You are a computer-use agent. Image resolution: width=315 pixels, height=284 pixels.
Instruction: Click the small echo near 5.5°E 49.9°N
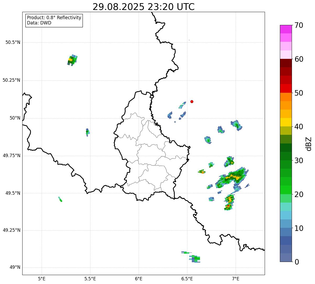point(87,132)
